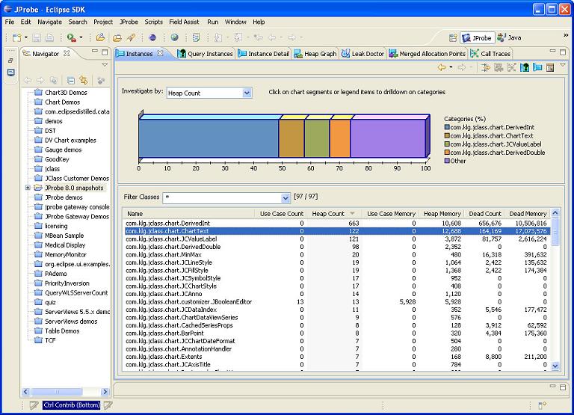Open the Query Instances tab

[206, 54]
